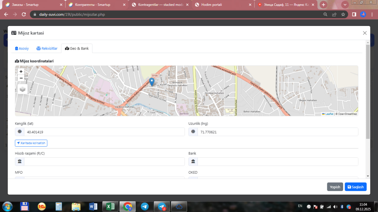The height and width of the screenshot is (212, 378).
Task: Bookmark this page with star icon
Action: click(x=343, y=14)
